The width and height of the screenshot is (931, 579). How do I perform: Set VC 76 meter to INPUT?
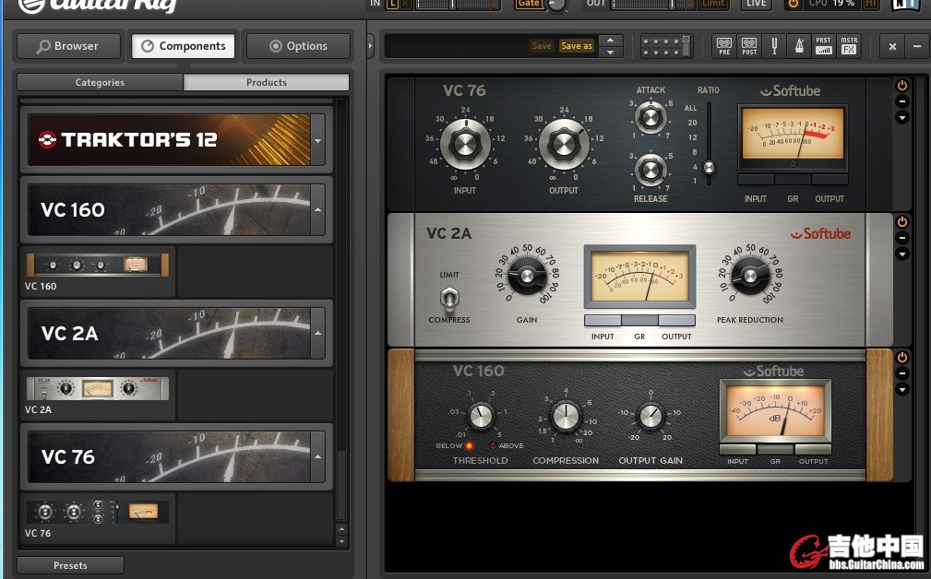click(x=756, y=179)
